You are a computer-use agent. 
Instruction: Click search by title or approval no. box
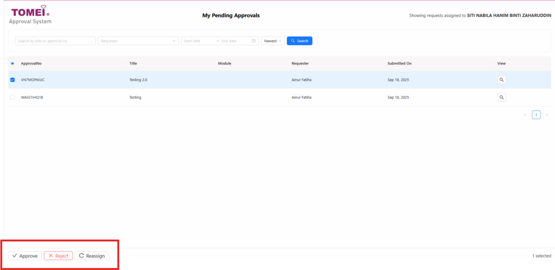pos(55,41)
